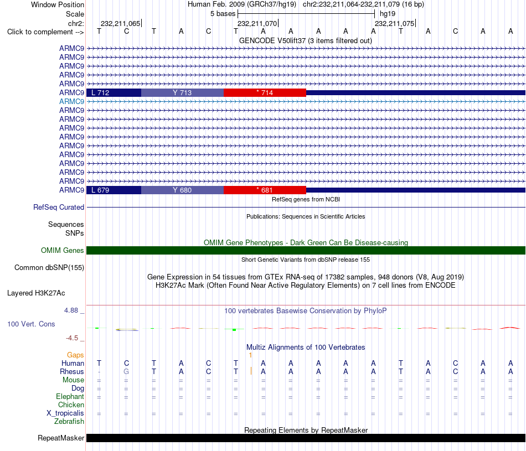Click the Rhesus alignment row label
The image size is (526, 451).
[x=72, y=372]
